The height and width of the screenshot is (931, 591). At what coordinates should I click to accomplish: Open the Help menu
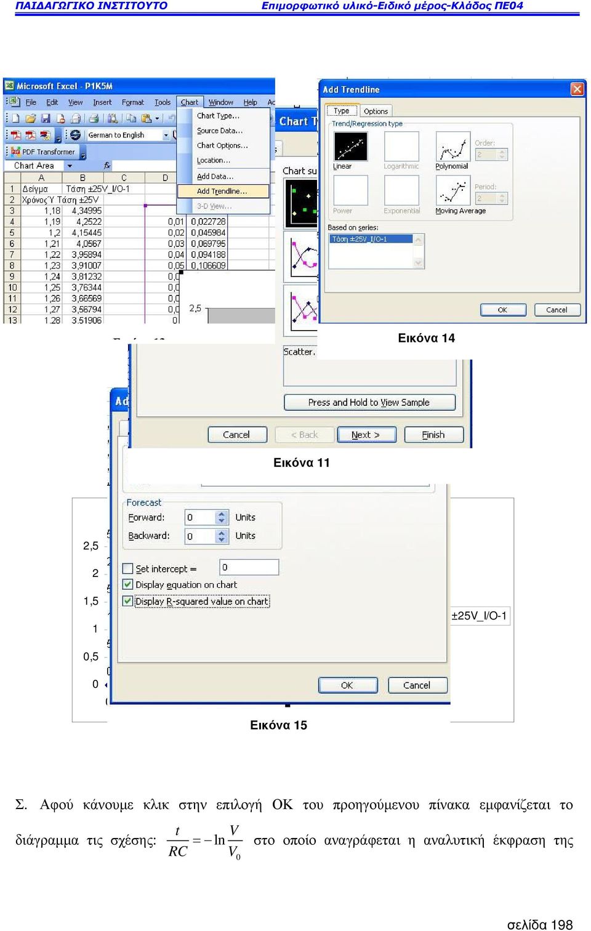click(x=250, y=102)
